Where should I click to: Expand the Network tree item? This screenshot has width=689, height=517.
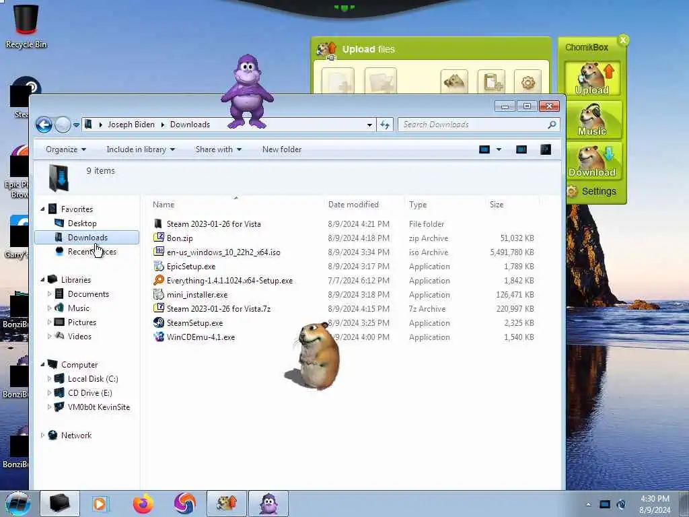(42, 436)
